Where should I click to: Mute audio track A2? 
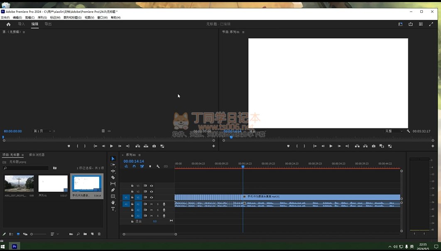(152, 210)
